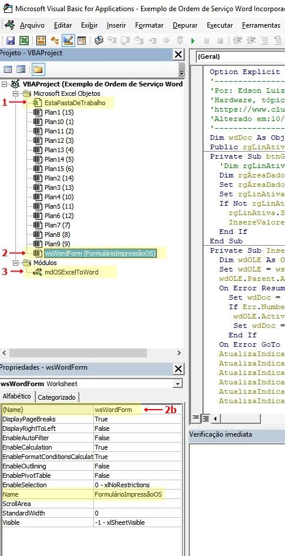Select wsWordForm (FormulárioImpressãoOS) tree item
The height and width of the screenshot is (556, 285).
[x=100, y=253]
